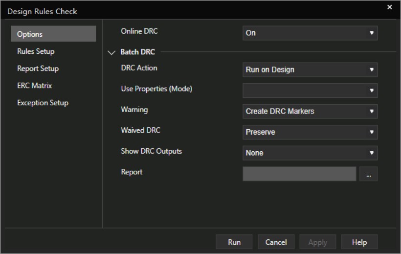The image size is (401, 254).
Task: Open Help for Design Rules Check
Action: coord(359,242)
